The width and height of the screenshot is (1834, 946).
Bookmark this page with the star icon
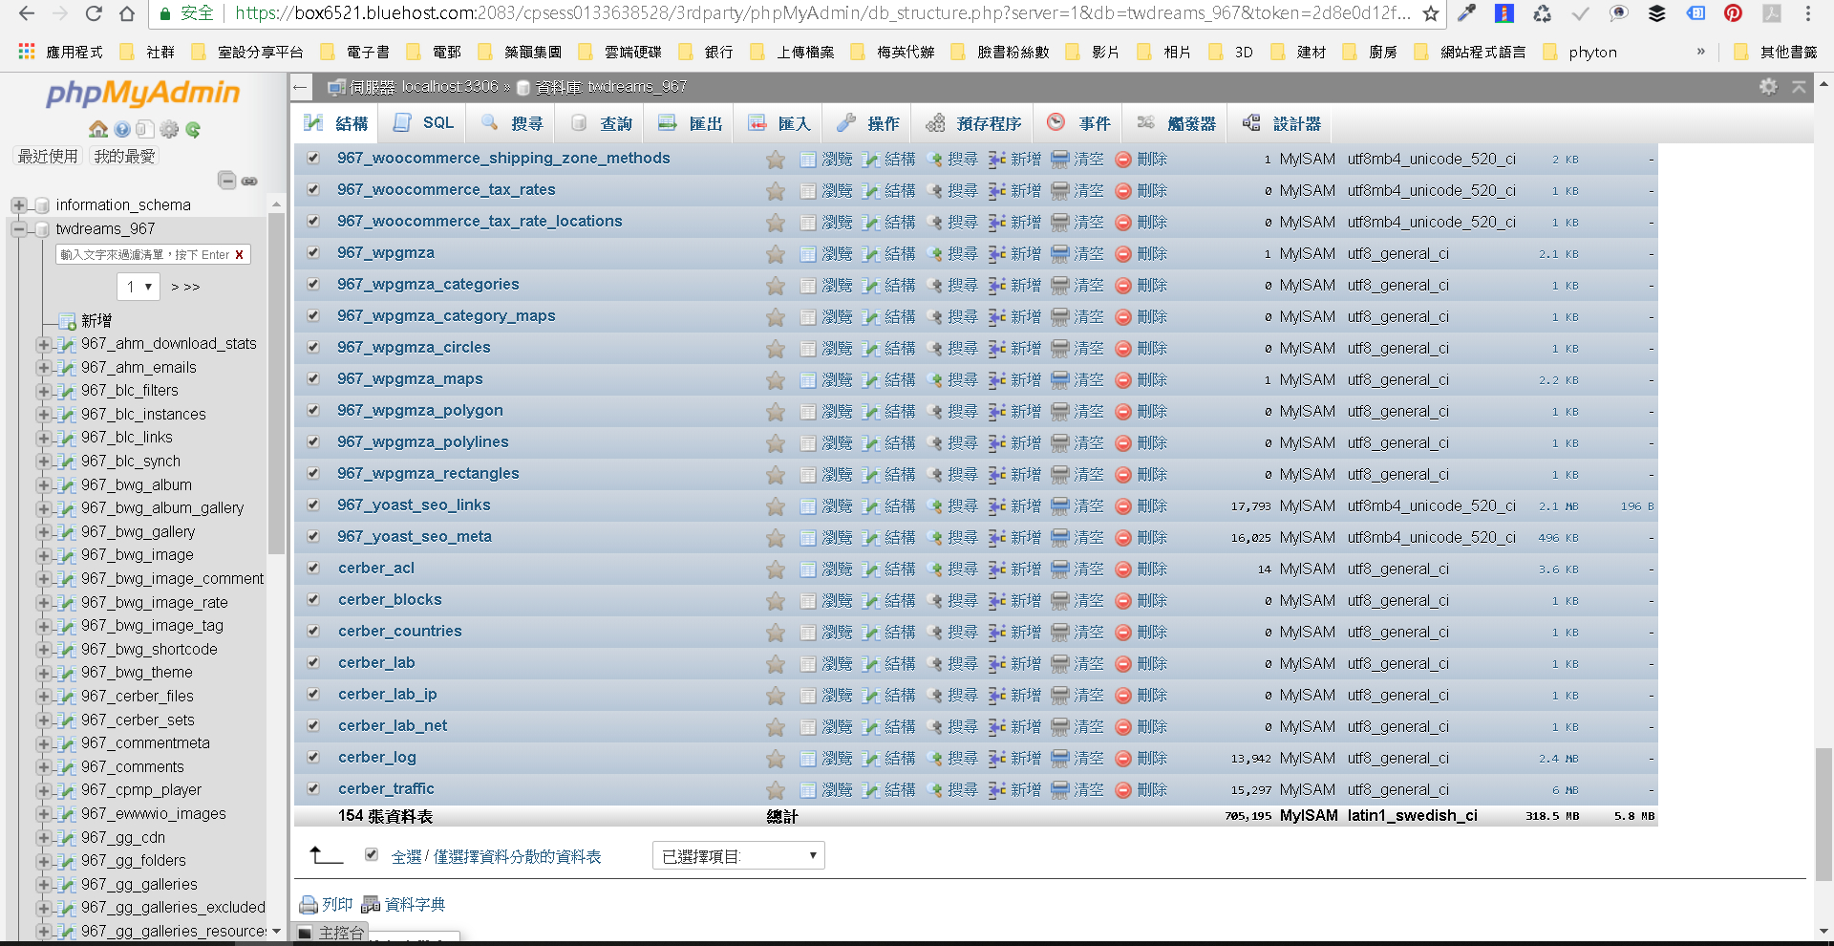(1430, 13)
